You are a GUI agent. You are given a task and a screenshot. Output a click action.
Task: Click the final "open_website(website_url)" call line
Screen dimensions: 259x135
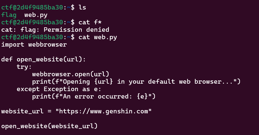[49, 126]
